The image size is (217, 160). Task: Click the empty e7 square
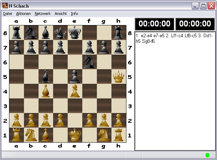click(x=75, y=47)
